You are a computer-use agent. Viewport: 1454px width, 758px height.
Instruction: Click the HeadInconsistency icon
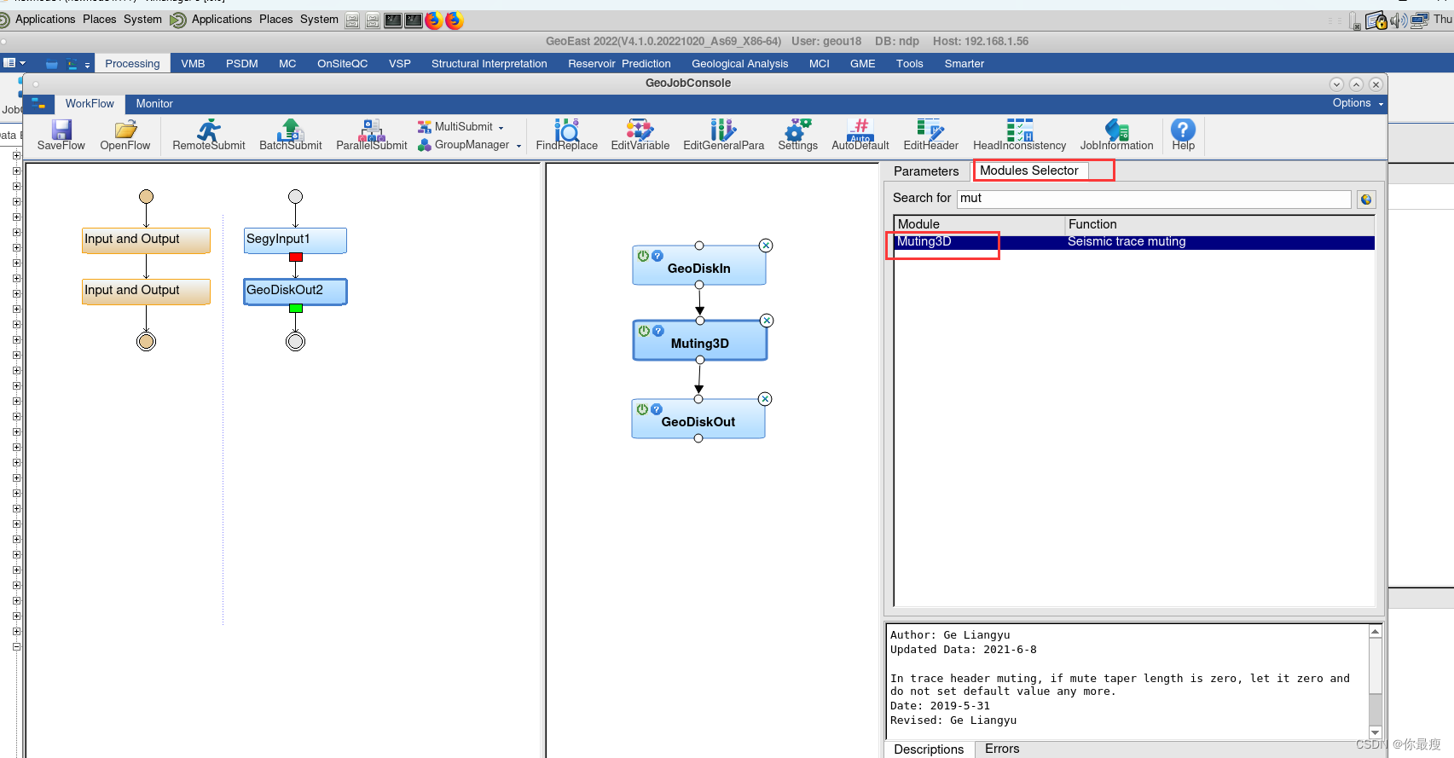tap(1020, 130)
